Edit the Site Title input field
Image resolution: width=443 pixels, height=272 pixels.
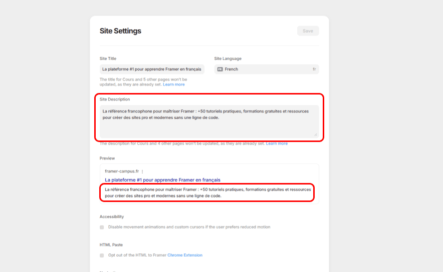point(152,69)
